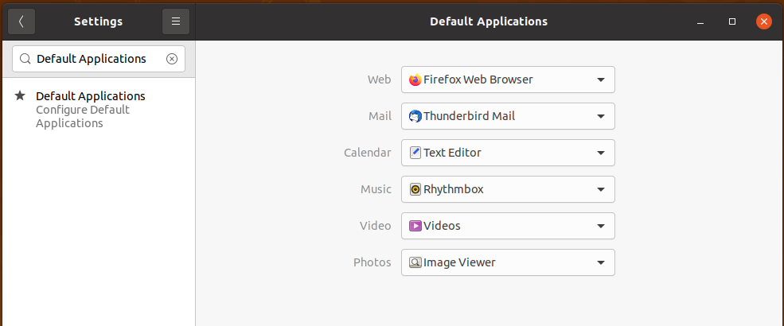784x326 pixels.
Task: Click the Web label
Action: pyautogui.click(x=380, y=80)
